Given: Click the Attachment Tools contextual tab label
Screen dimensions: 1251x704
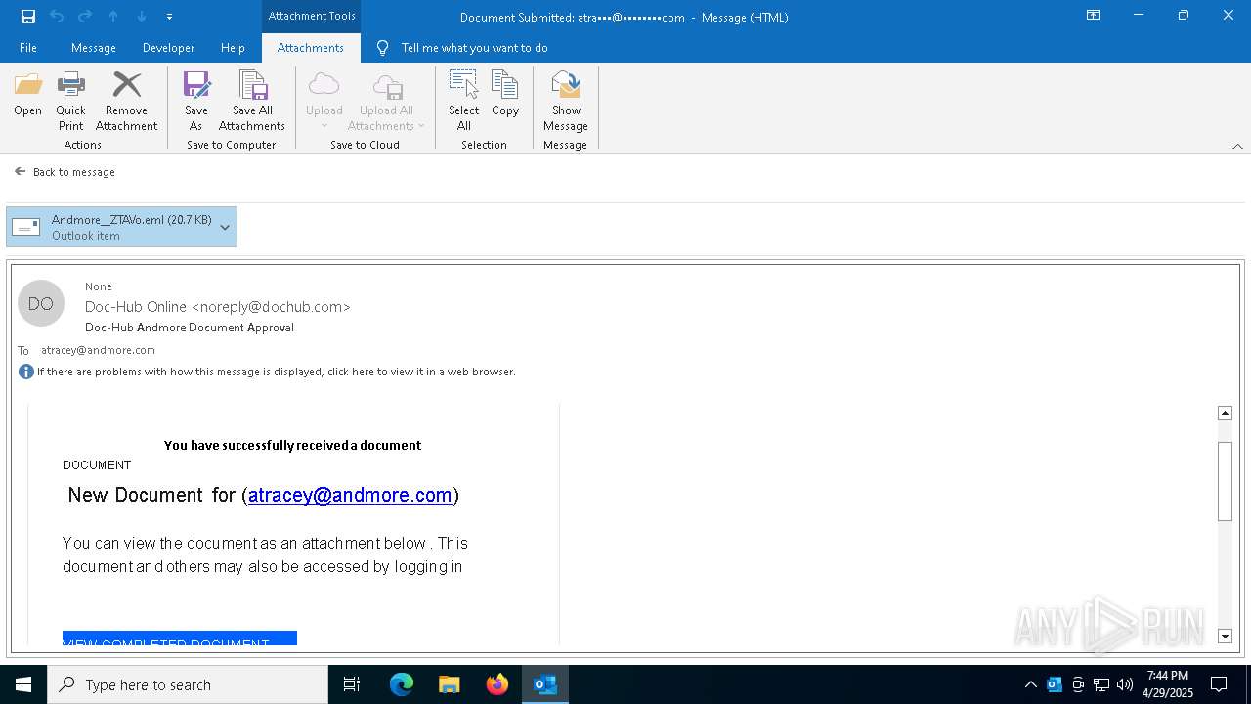Looking at the screenshot, I should [x=312, y=16].
